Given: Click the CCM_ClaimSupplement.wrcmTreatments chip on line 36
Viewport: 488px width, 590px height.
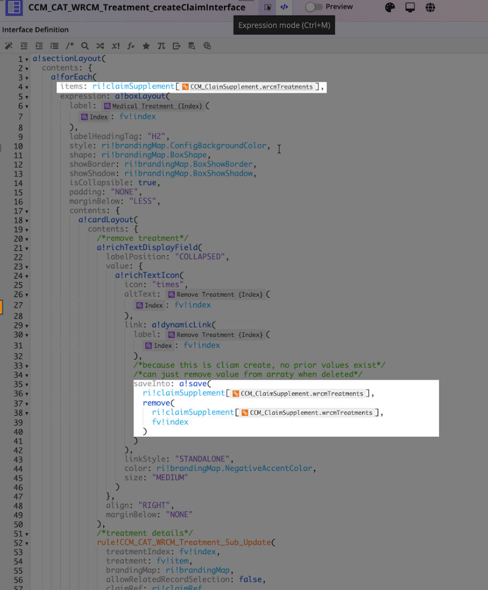Looking at the screenshot, I should tap(298, 394).
